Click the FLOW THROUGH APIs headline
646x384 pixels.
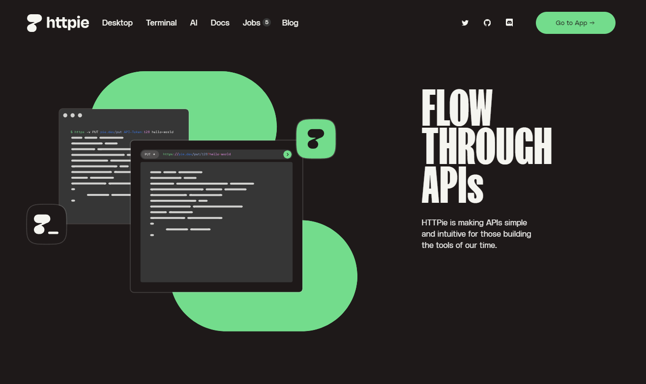(487, 146)
